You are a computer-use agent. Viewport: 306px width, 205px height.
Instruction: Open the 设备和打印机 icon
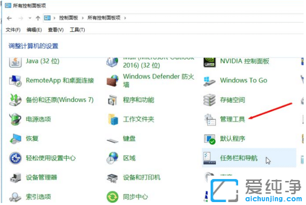coord(112,178)
